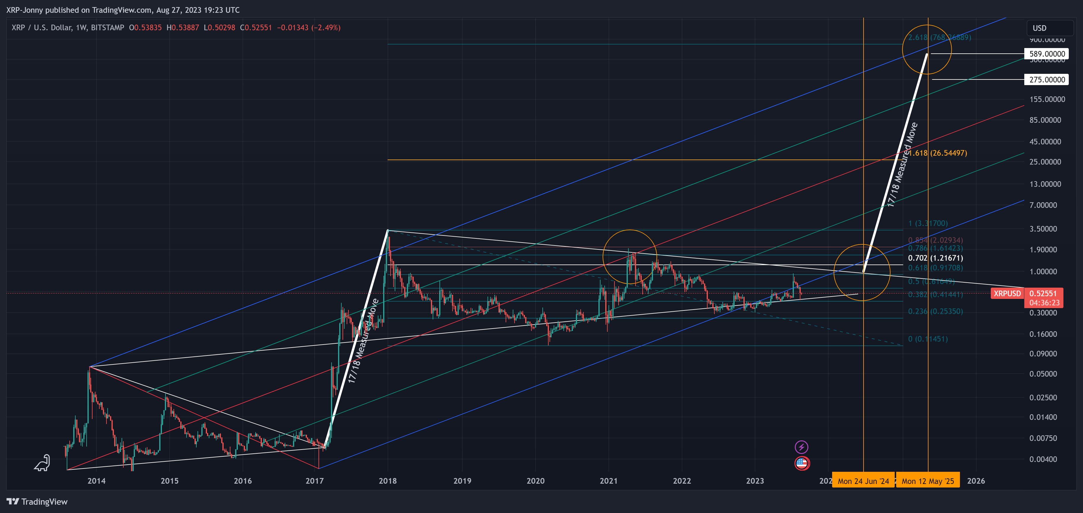Click the 0.05000 price axis label
Image resolution: width=1083 pixels, height=513 pixels.
pos(1043,373)
